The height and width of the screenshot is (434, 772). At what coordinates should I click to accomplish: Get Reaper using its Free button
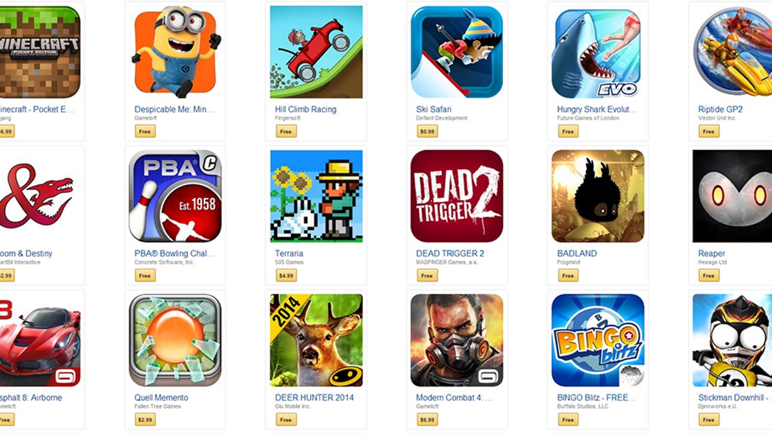[x=708, y=275]
